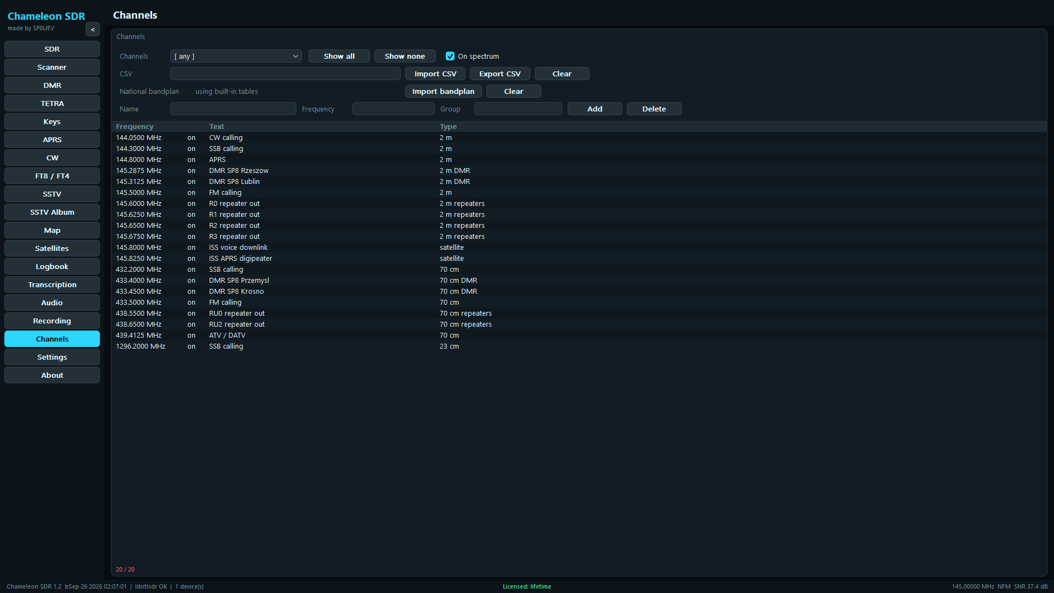The height and width of the screenshot is (593, 1054).
Task: Open the SSTV Album page
Action: pyautogui.click(x=52, y=212)
